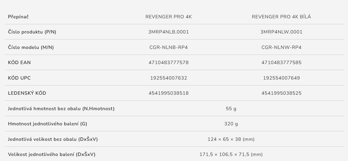Click product number 3MRP4NLB.0001
Viewport: 348px width, 161px height.
click(169, 32)
